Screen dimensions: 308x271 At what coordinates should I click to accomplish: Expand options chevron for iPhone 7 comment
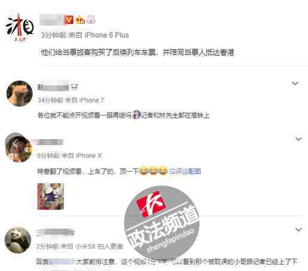click(x=295, y=84)
